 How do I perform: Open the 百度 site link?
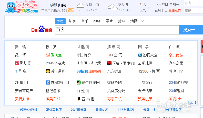click(x=174, y=47)
